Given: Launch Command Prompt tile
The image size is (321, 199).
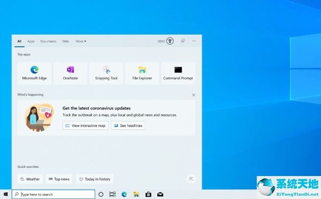Looking at the screenshot, I should (x=178, y=73).
